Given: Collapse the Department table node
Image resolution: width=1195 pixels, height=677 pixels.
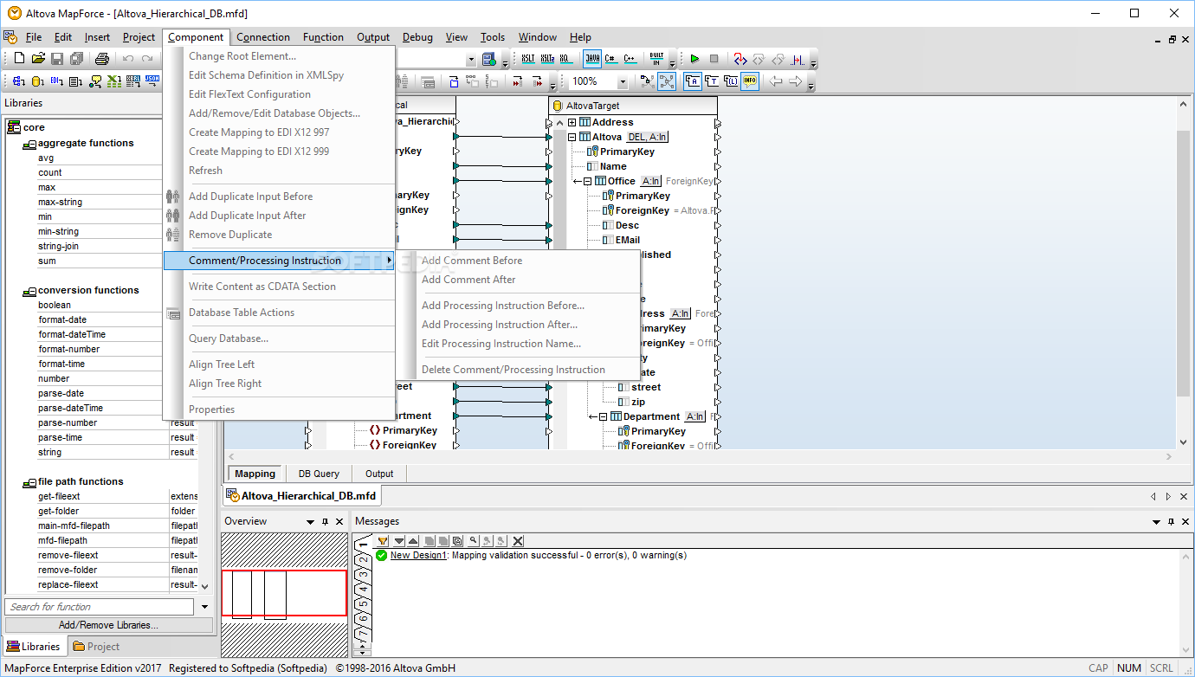Looking at the screenshot, I should click(x=603, y=416).
